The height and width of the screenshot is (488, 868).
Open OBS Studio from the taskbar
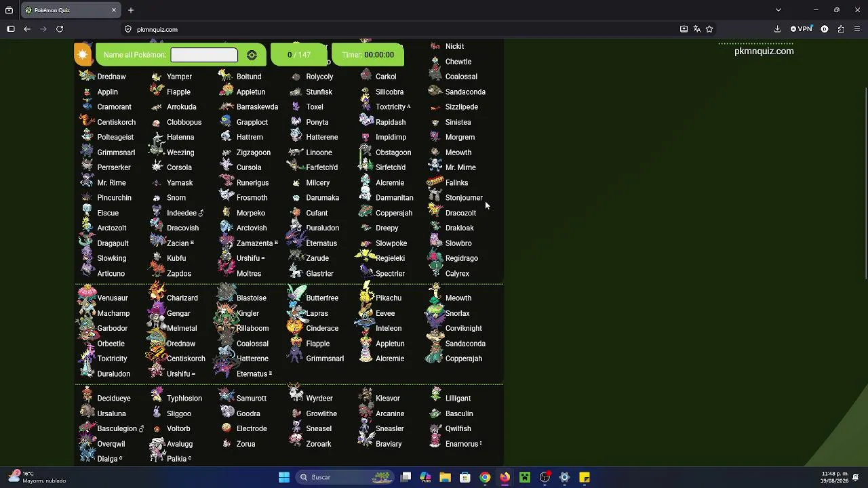[x=545, y=477]
